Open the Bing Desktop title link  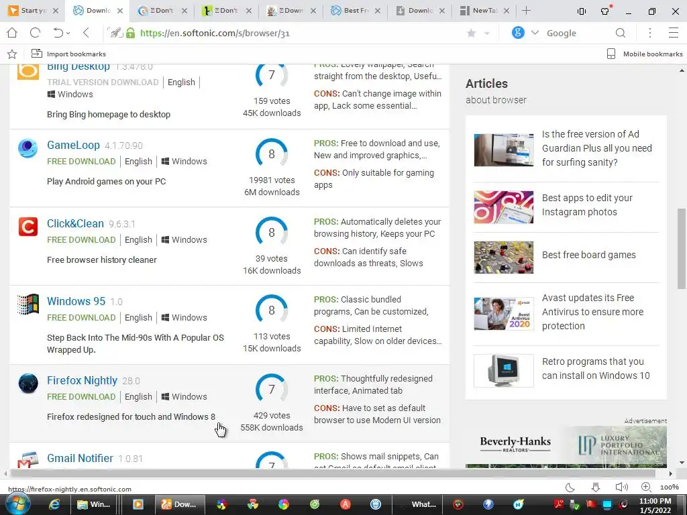click(78, 66)
